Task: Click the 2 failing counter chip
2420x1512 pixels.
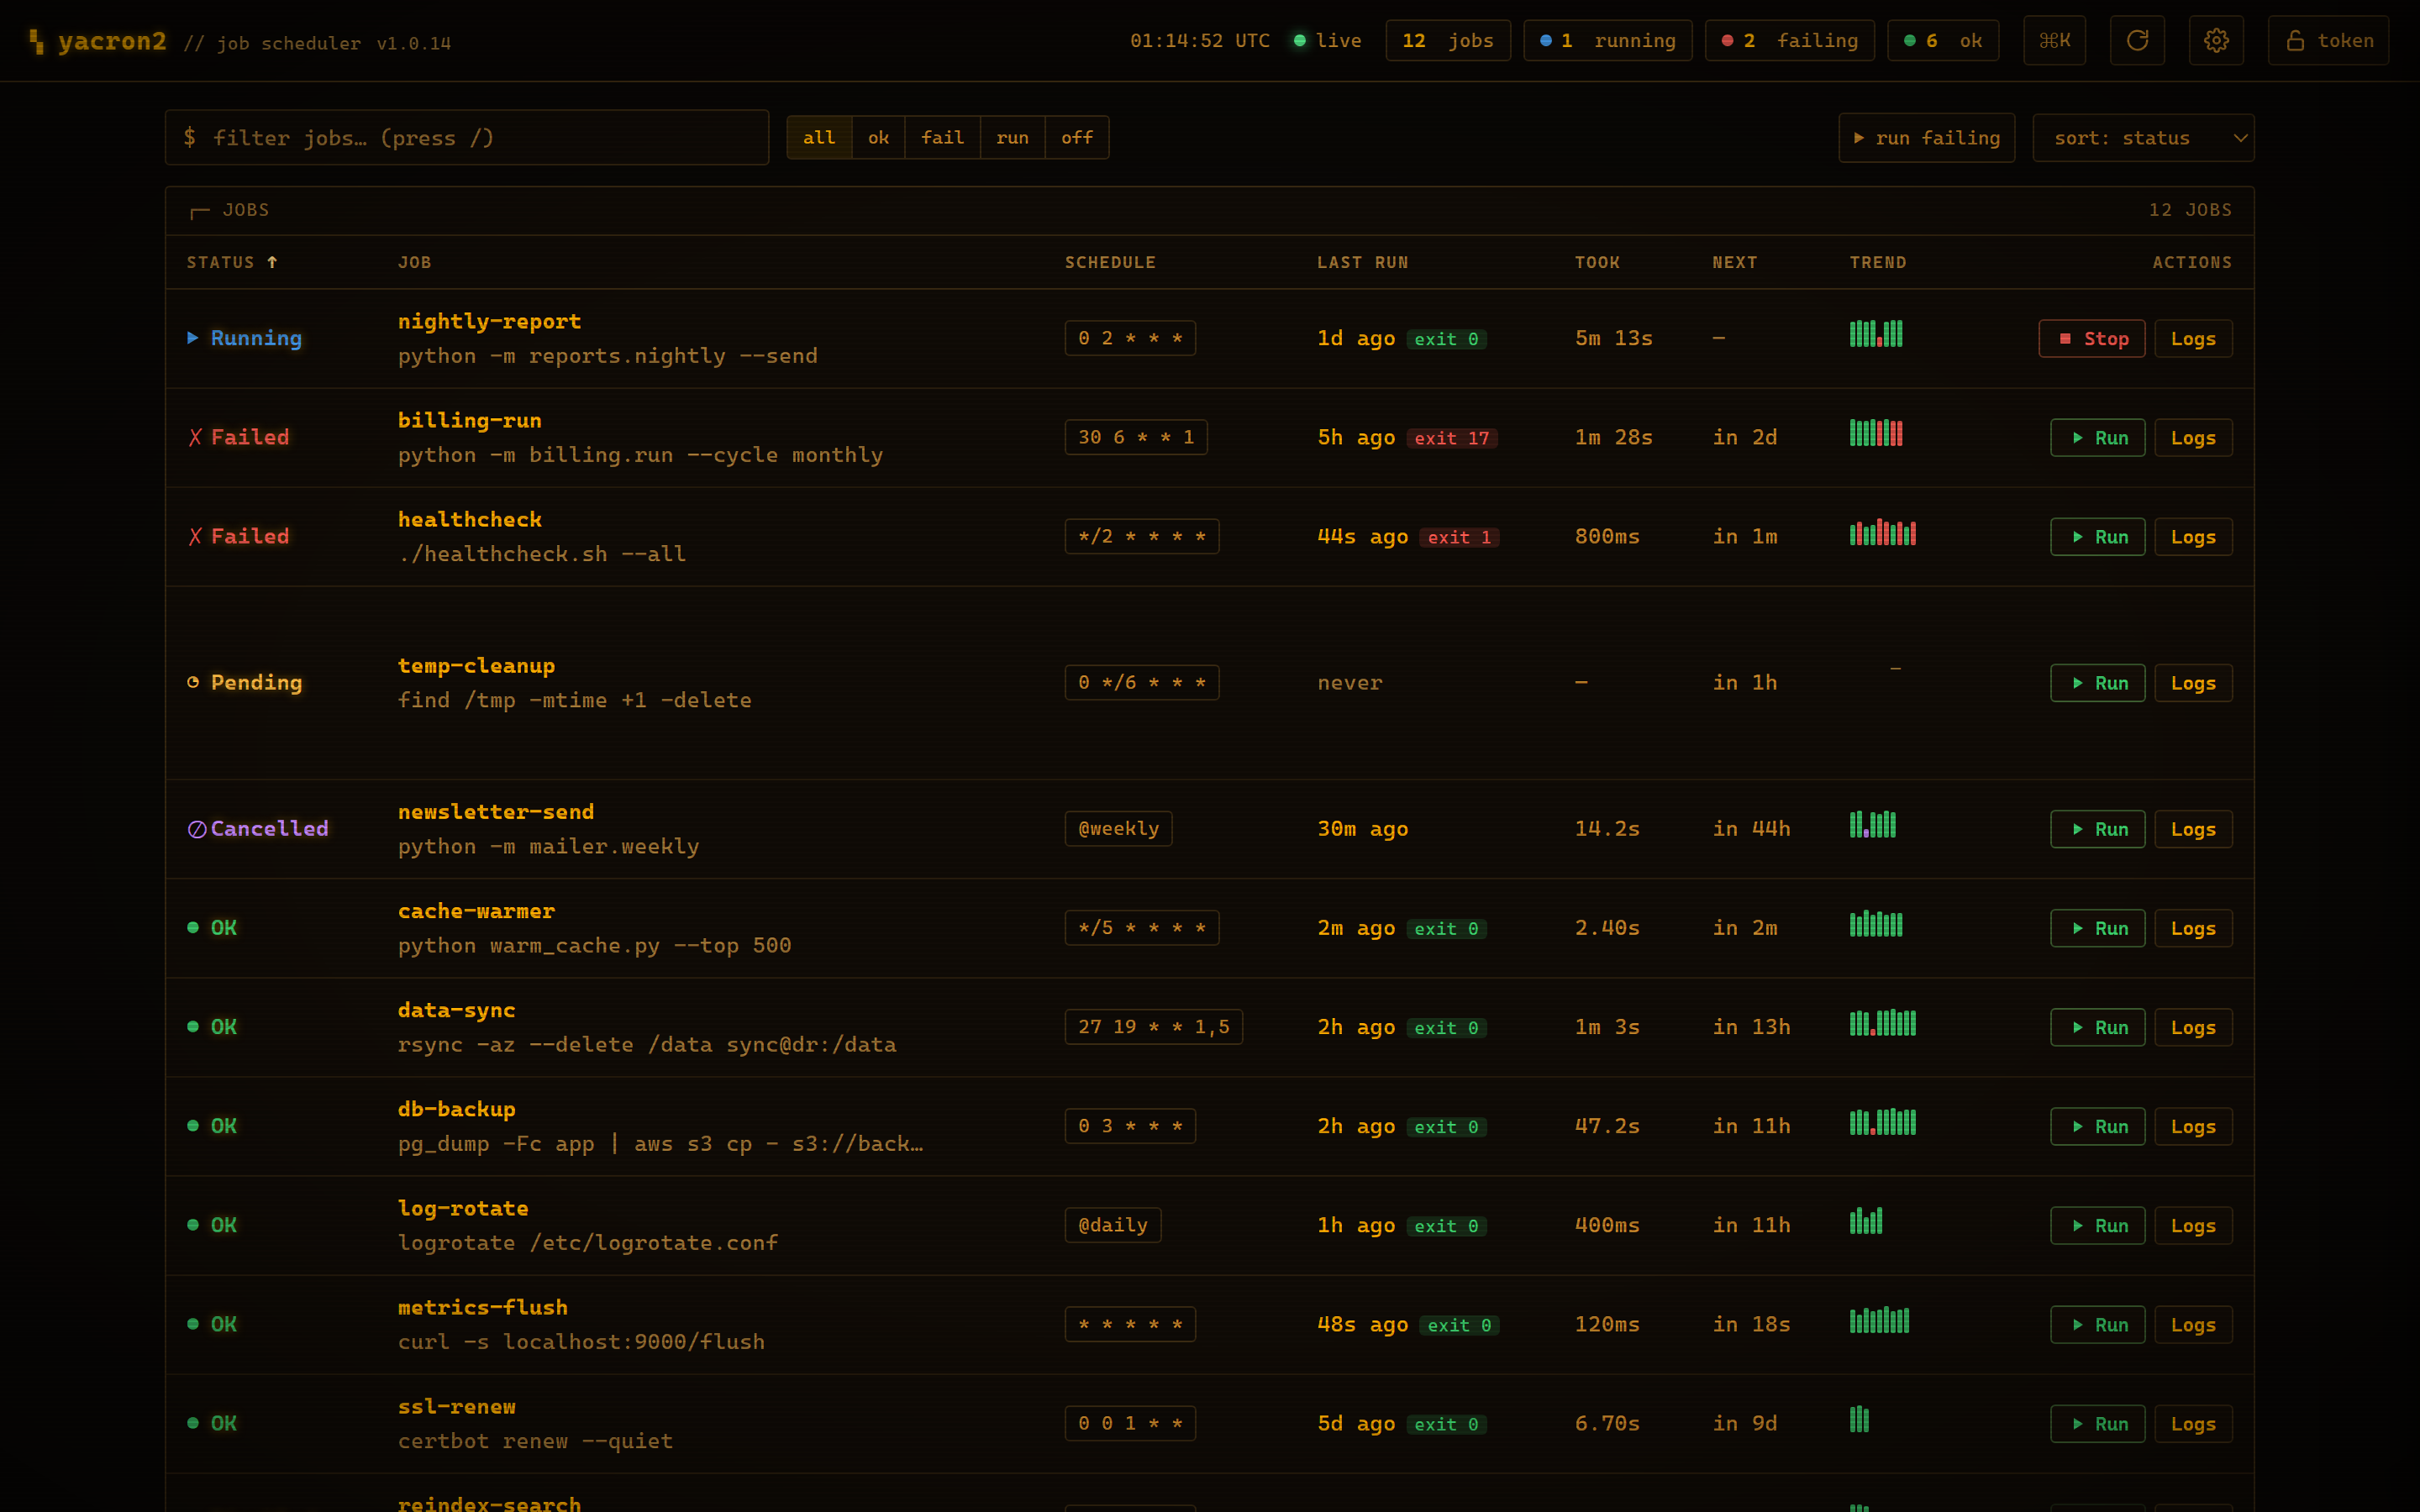Action: (x=1789, y=41)
